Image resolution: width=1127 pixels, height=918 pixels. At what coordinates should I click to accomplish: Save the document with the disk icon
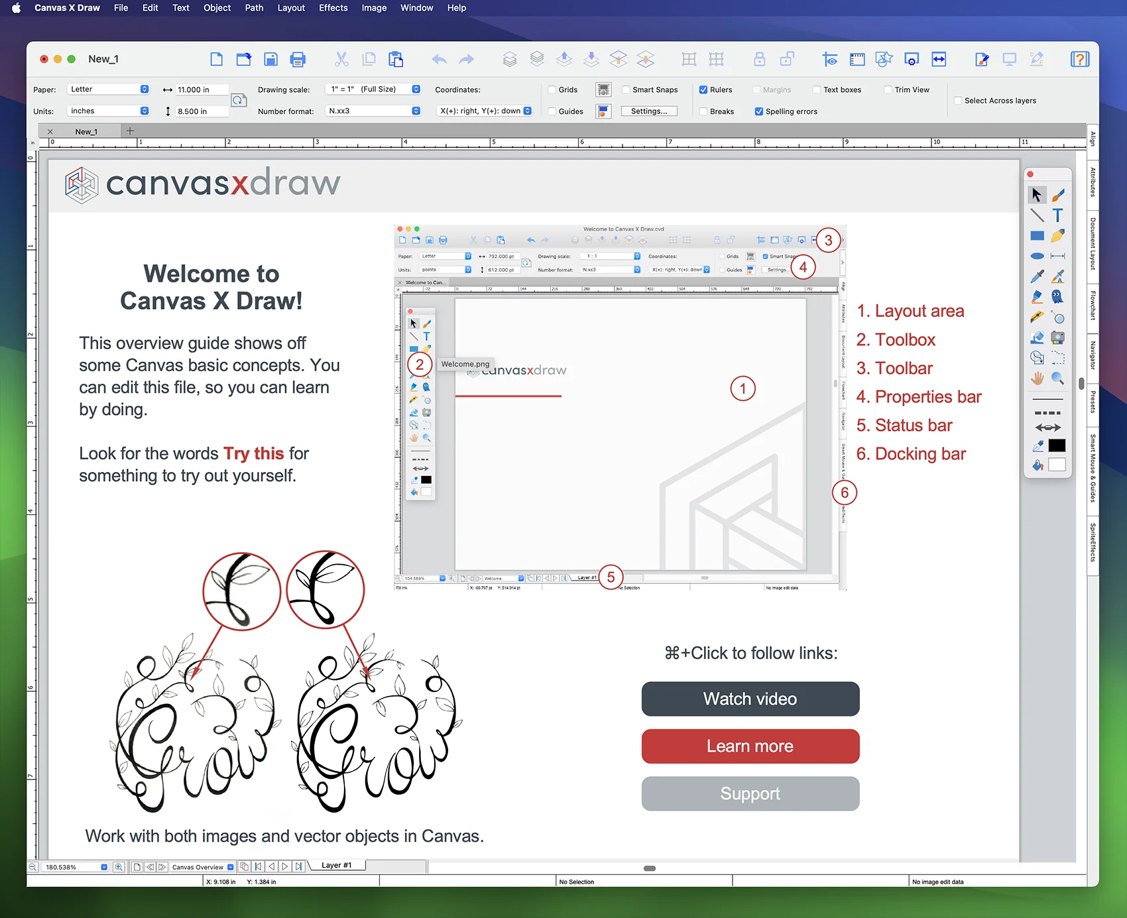pos(270,59)
